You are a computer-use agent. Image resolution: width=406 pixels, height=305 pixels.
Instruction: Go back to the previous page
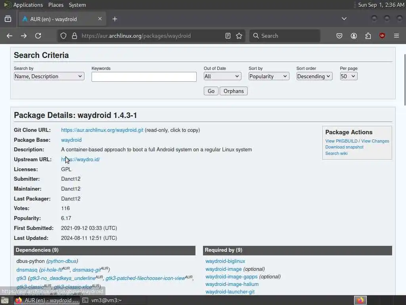(x=10, y=36)
